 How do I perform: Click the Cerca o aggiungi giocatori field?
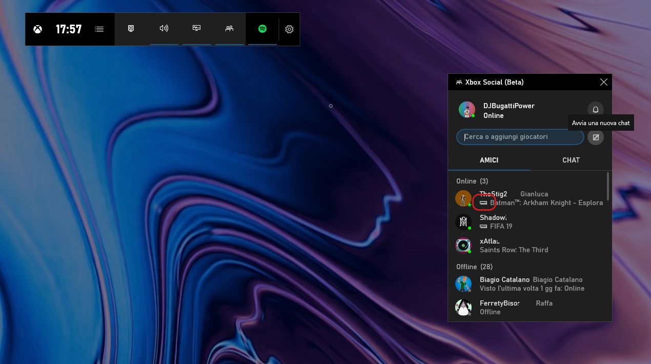520,137
